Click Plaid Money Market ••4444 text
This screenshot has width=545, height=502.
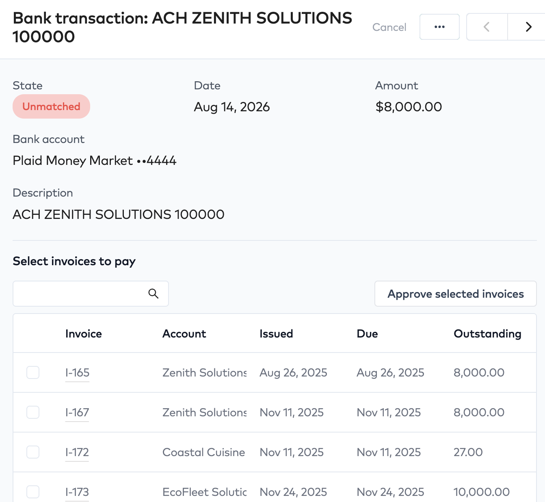(95, 160)
